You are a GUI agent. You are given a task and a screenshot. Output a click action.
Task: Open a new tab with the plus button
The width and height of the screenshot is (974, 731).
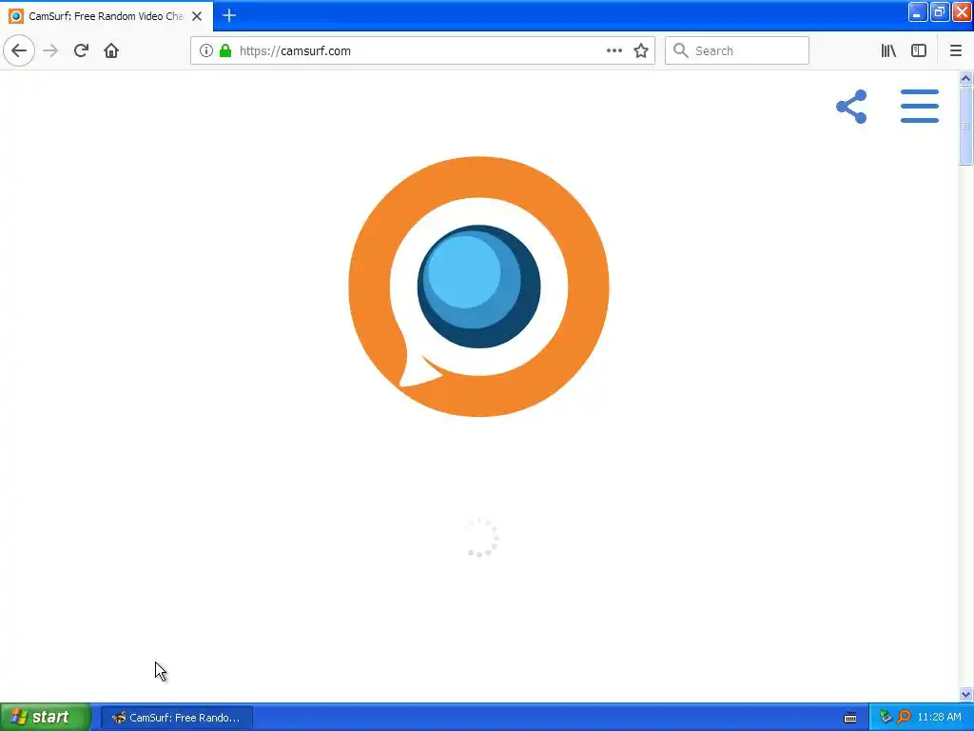(x=229, y=15)
